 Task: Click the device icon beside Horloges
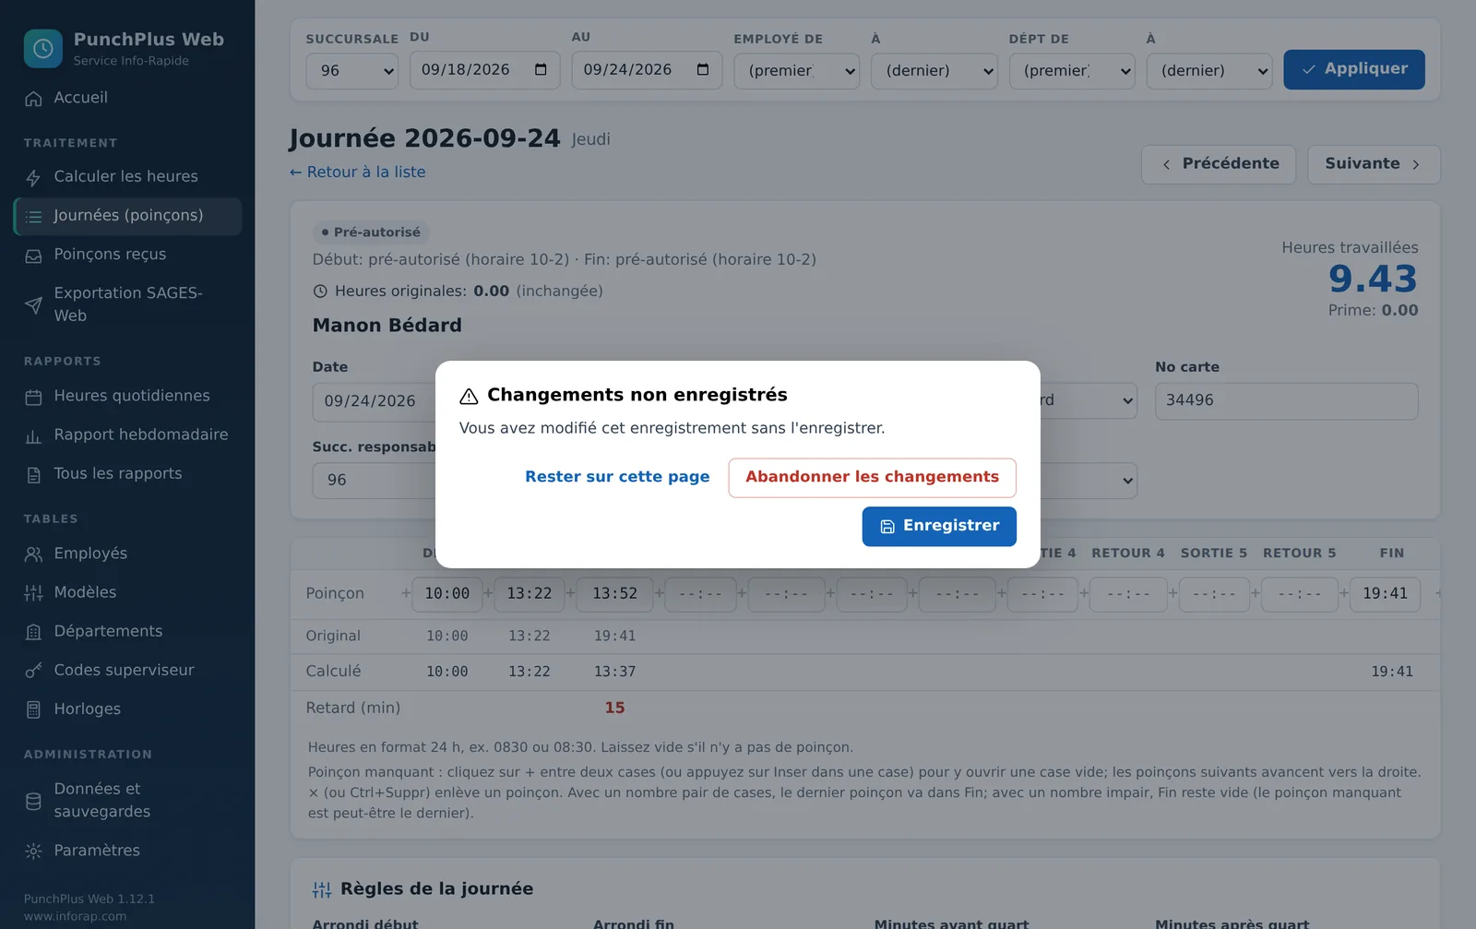pos(33,709)
